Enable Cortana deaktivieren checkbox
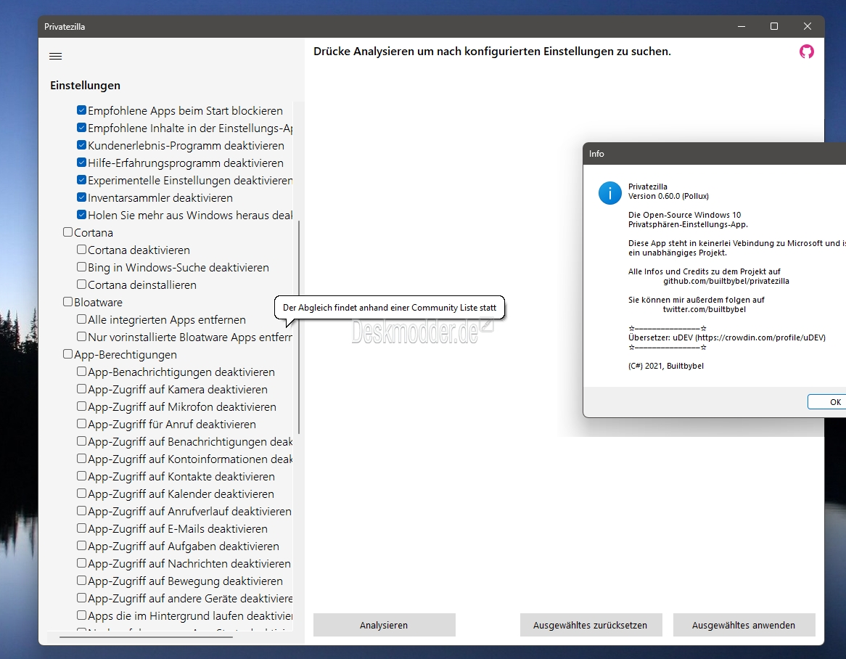Screen dimensions: 846x659 [x=81, y=250]
